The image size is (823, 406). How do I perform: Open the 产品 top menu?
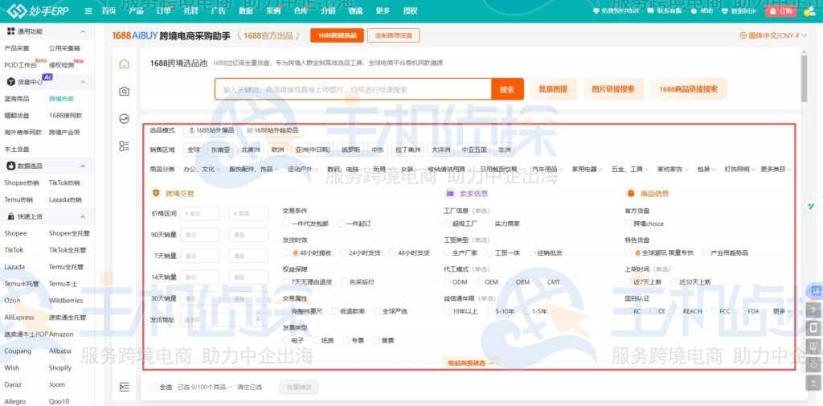click(136, 11)
